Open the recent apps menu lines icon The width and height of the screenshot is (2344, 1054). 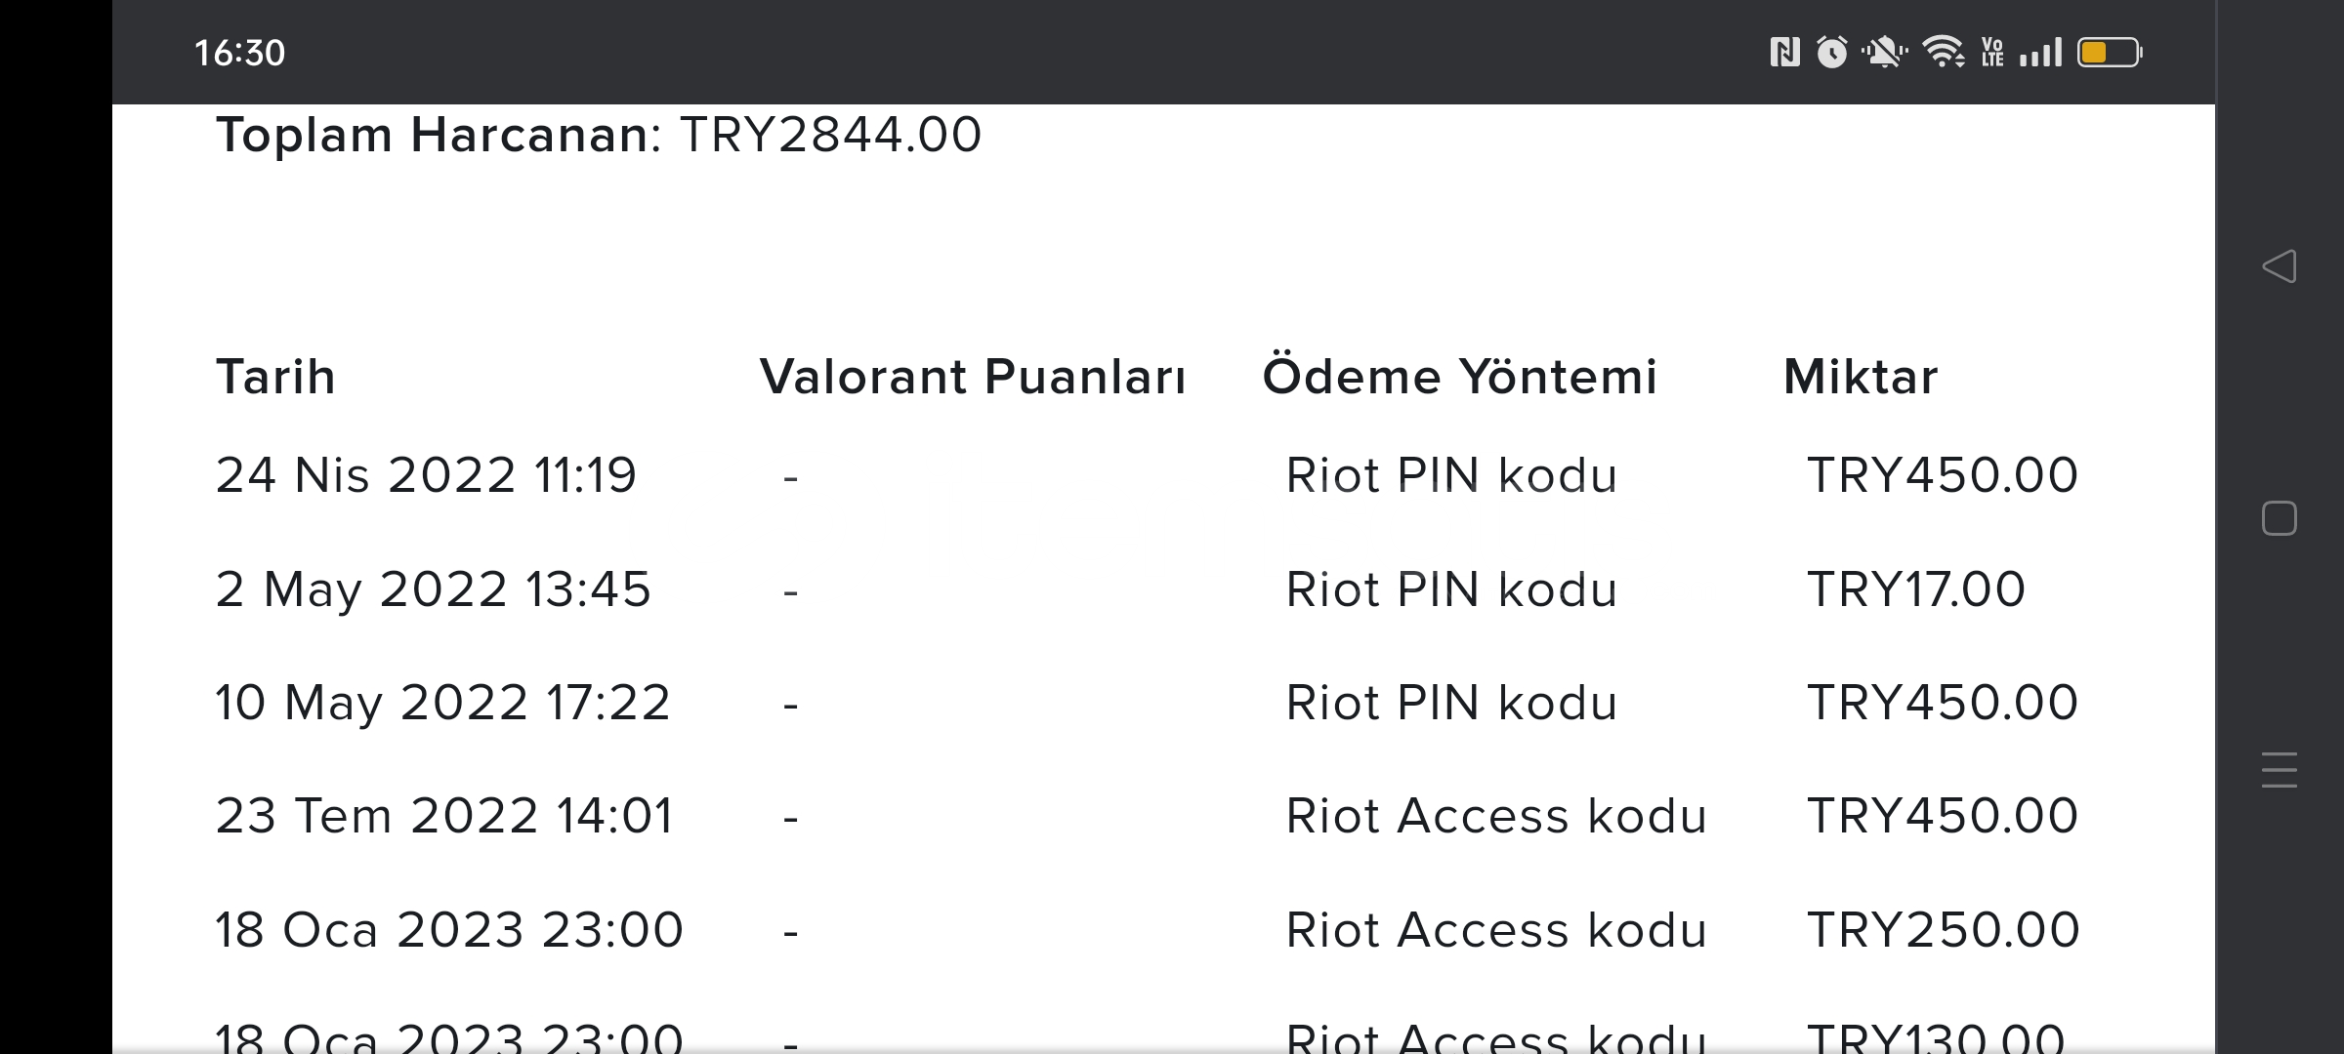point(2279,770)
